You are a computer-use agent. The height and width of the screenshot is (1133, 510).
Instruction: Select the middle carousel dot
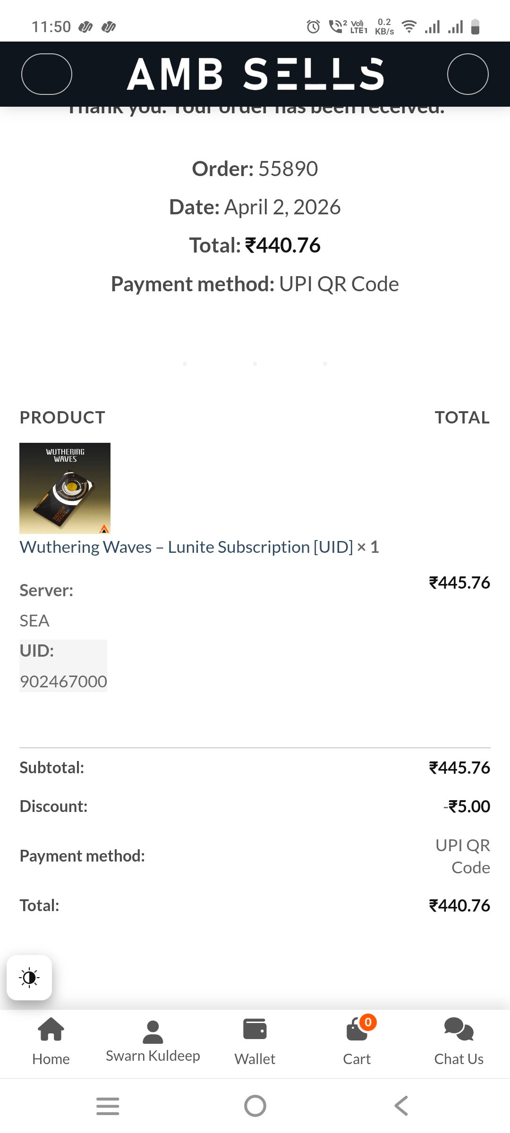pyautogui.click(x=255, y=364)
